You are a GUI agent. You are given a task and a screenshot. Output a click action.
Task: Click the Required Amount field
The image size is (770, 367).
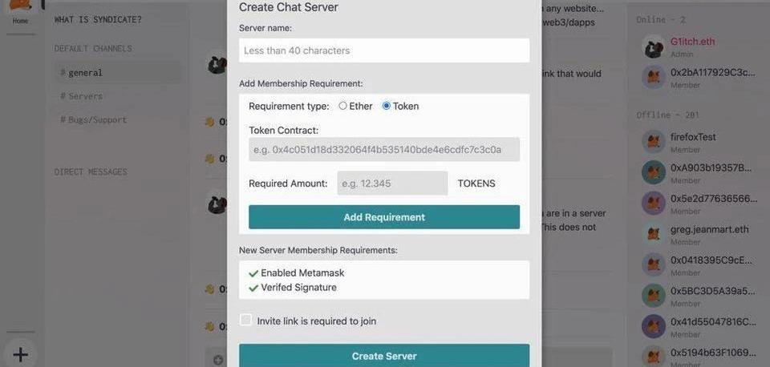pyautogui.click(x=392, y=183)
